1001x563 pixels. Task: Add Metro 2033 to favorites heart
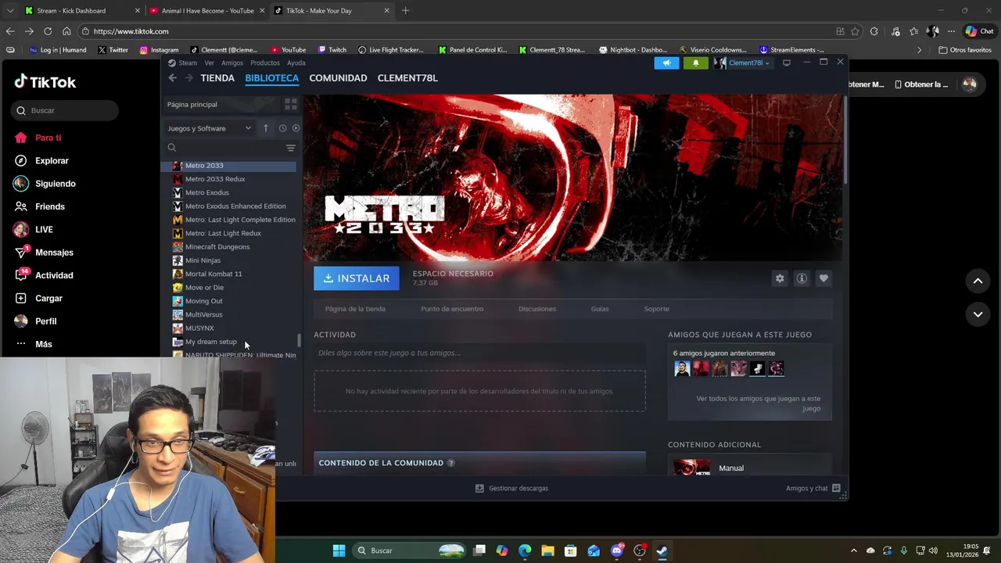823,278
